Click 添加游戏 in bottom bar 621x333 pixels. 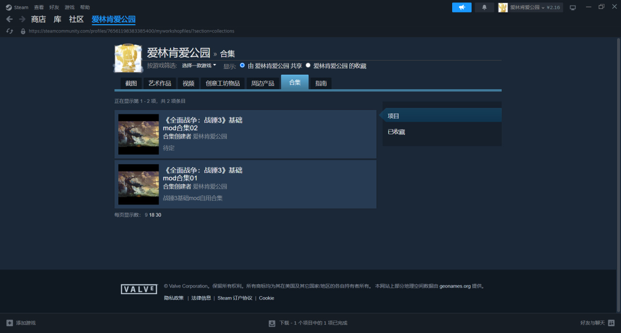(26, 323)
